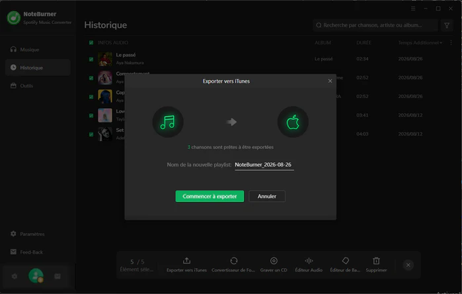Screen dimensions: 462x294
Task: Open the filter funnel icon
Action: pyautogui.click(x=447, y=25)
